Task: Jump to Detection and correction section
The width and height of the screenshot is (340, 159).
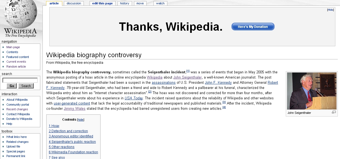Action: 68,131
